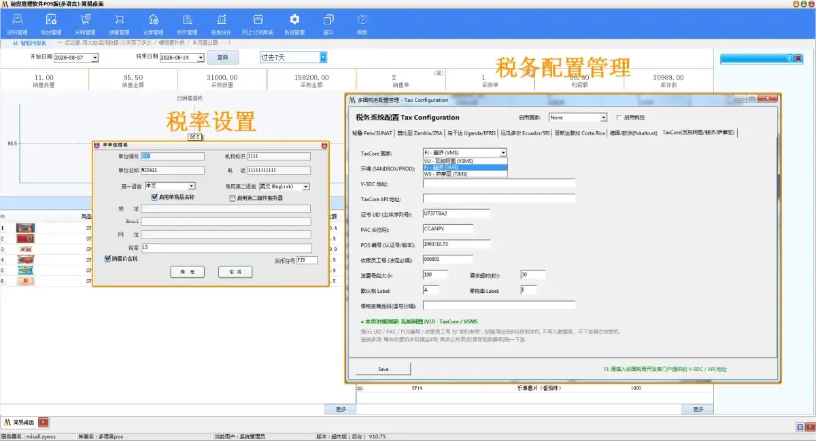Collapse the TaxCore 国家 combo box
816x441 pixels.
tap(503, 153)
